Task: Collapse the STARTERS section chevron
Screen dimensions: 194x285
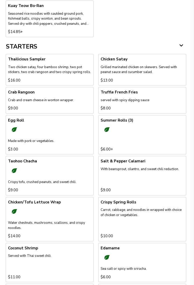Action: click(x=181, y=45)
